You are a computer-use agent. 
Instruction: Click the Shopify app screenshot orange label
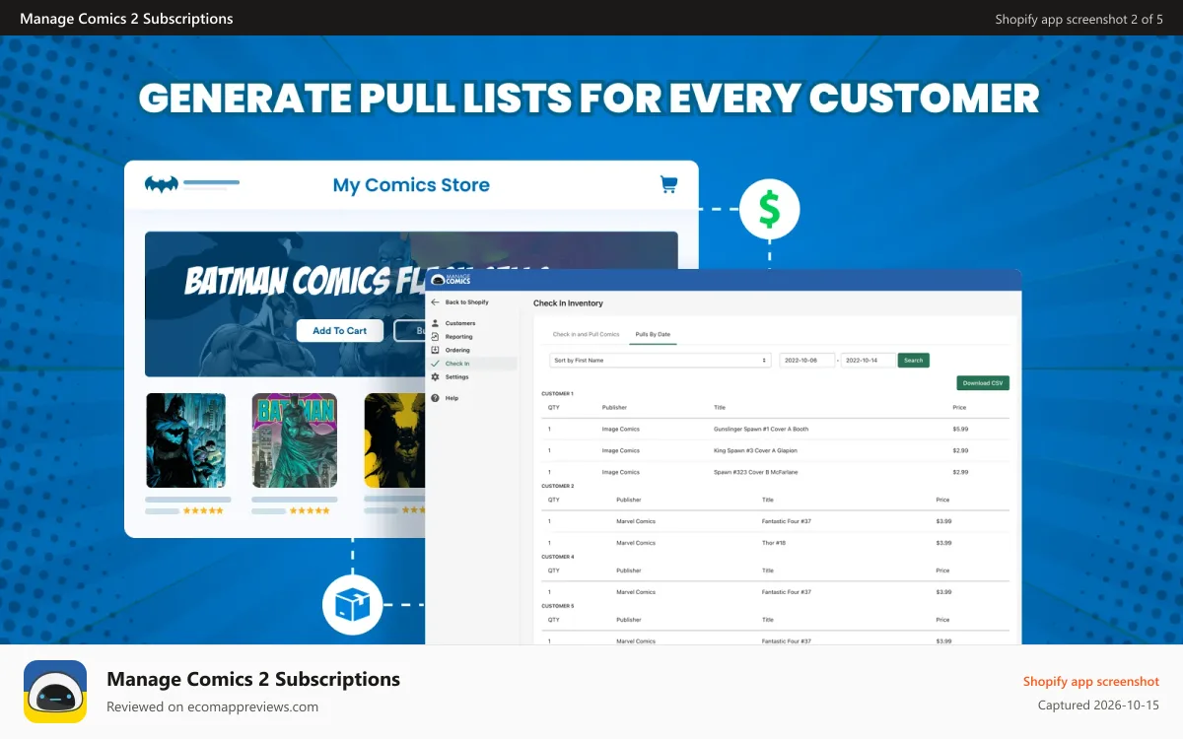pyautogui.click(x=1091, y=681)
